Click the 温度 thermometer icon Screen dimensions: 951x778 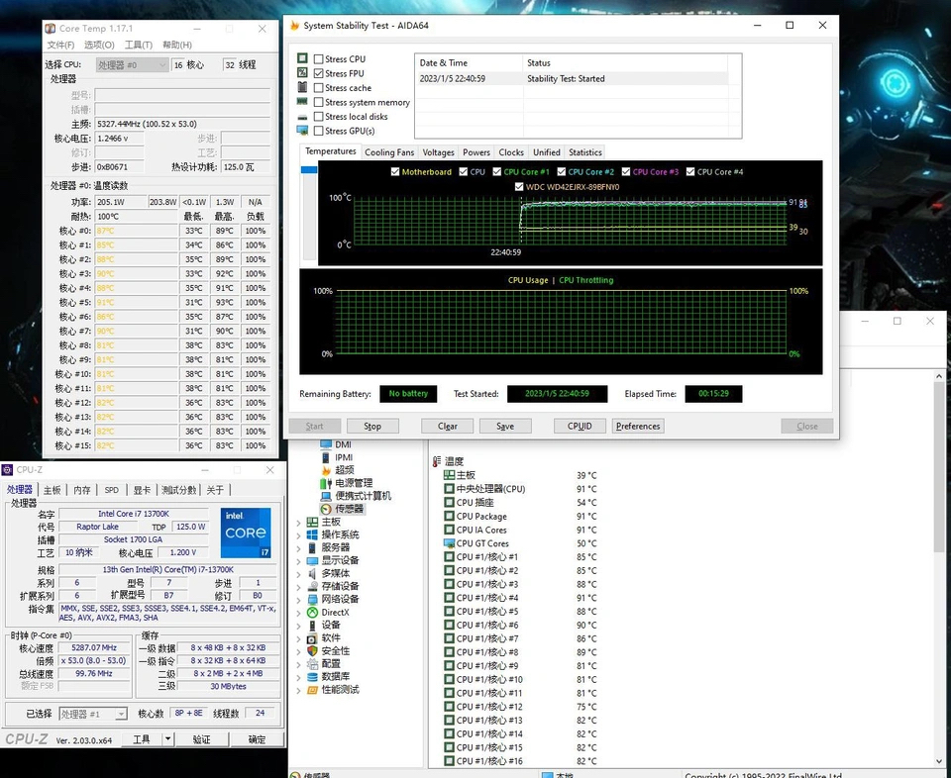click(437, 461)
